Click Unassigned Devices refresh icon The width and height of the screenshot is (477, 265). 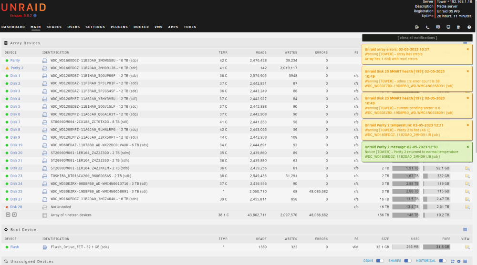453,261
